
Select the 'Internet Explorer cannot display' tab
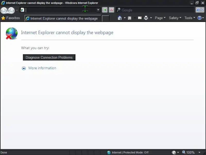coord(63,18)
